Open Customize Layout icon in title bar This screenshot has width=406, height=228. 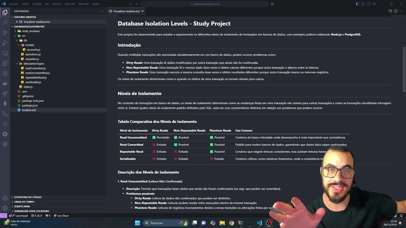point(374,4)
